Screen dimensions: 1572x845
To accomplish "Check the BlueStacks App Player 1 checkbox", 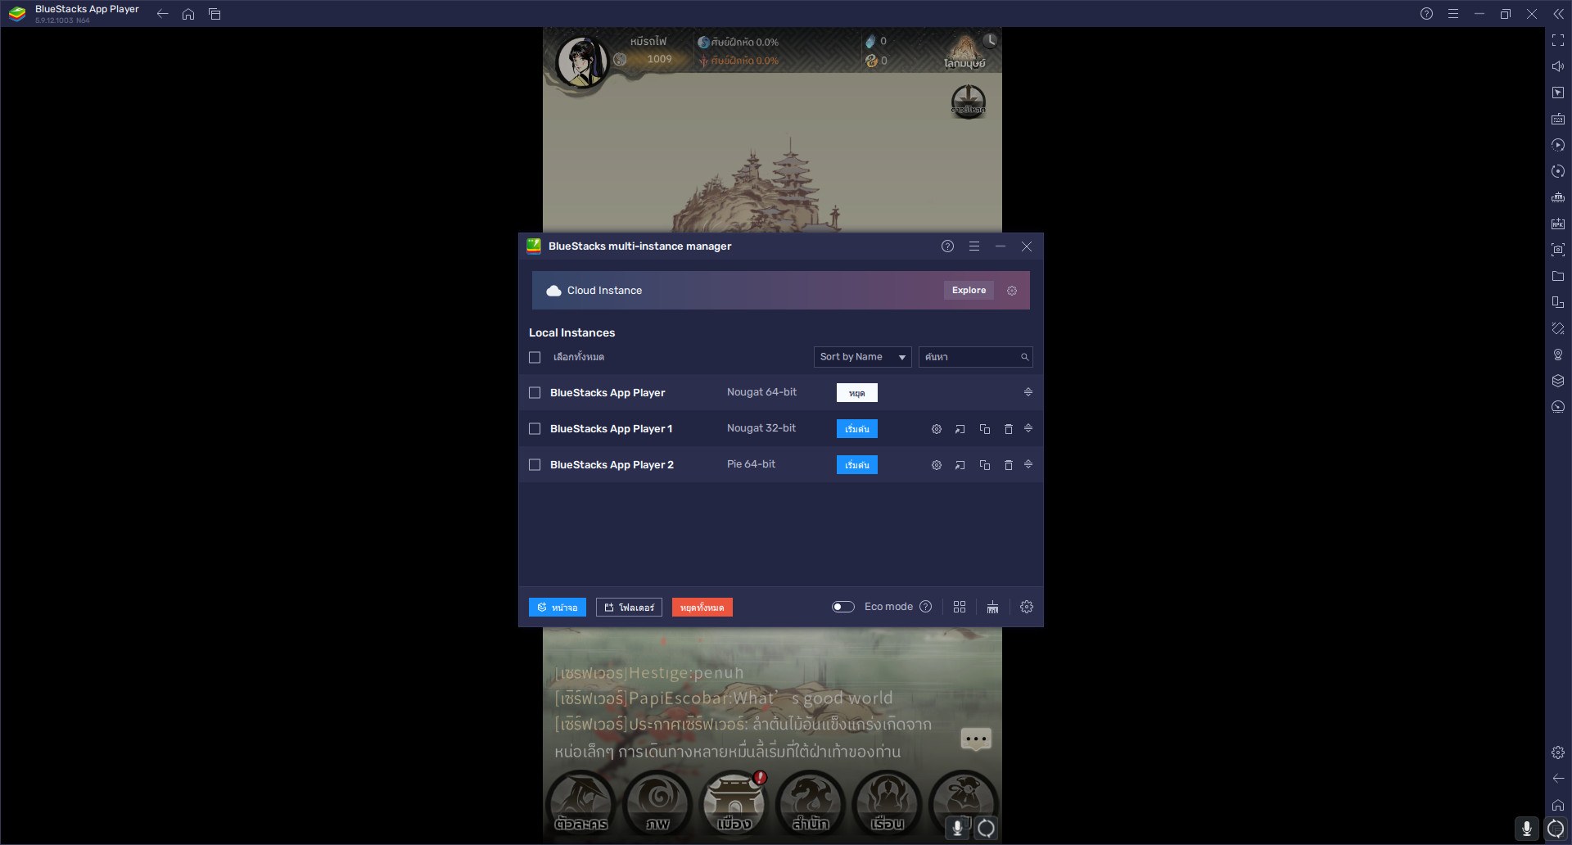I will [535, 429].
